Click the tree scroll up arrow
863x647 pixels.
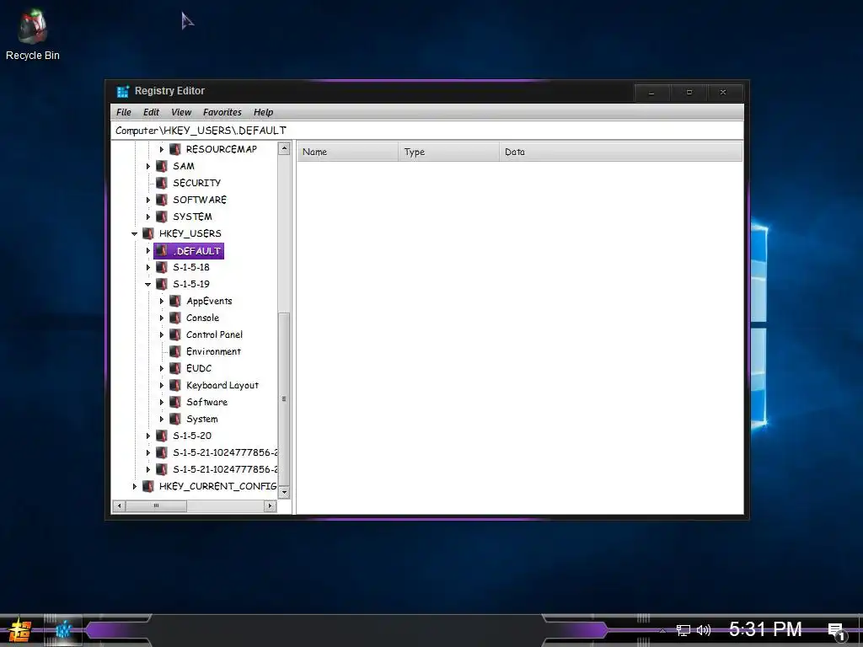[x=284, y=148]
